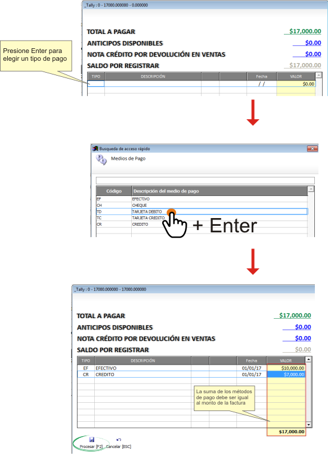Click scroll-up arrow of the top payment grid

click(x=318, y=75)
